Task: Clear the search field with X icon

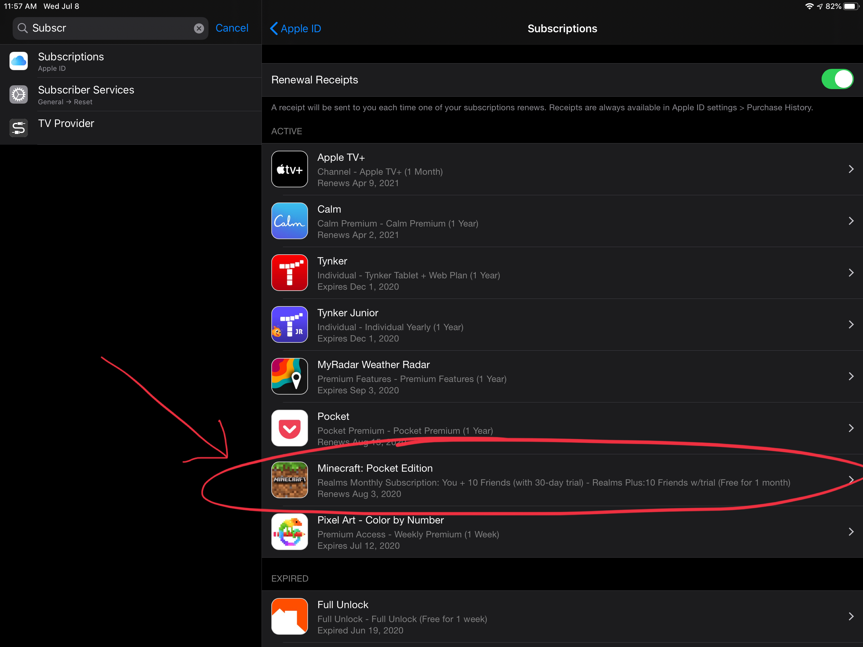Action: (199, 28)
